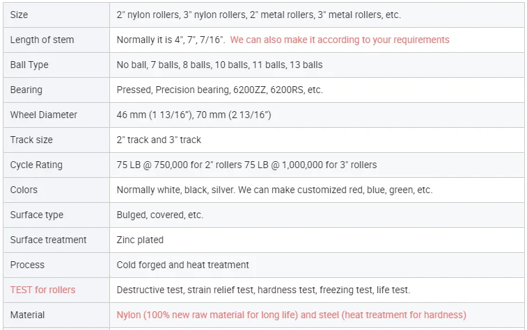527x330 pixels.
Task: Click the "Zinc plated" value text
Action: (x=140, y=240)
